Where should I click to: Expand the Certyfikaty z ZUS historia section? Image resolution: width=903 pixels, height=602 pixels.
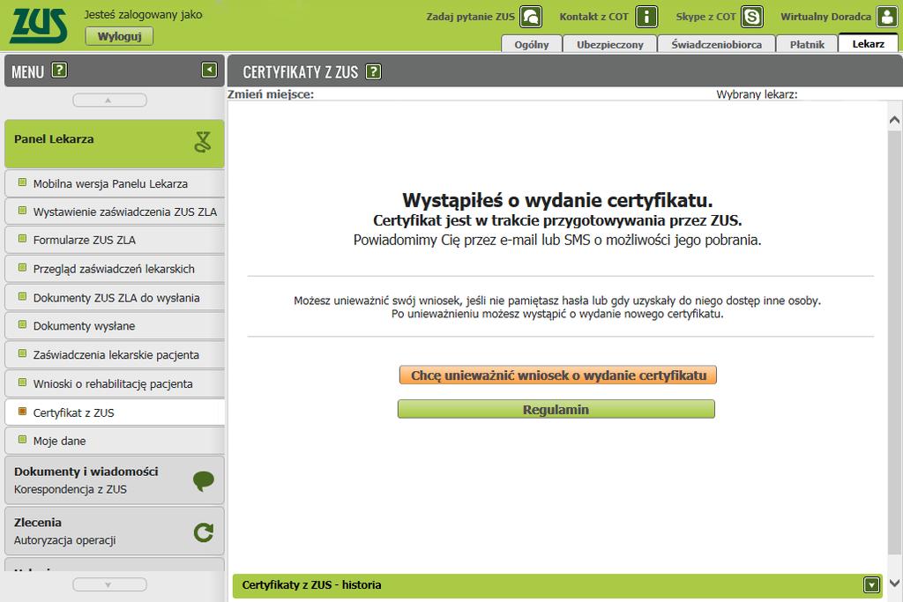pyautogui.click(x=872, y=585)
